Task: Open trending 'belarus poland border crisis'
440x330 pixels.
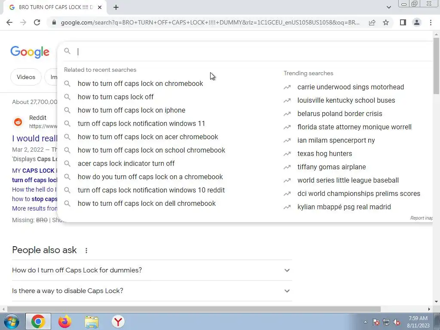Action: (339, 113)
